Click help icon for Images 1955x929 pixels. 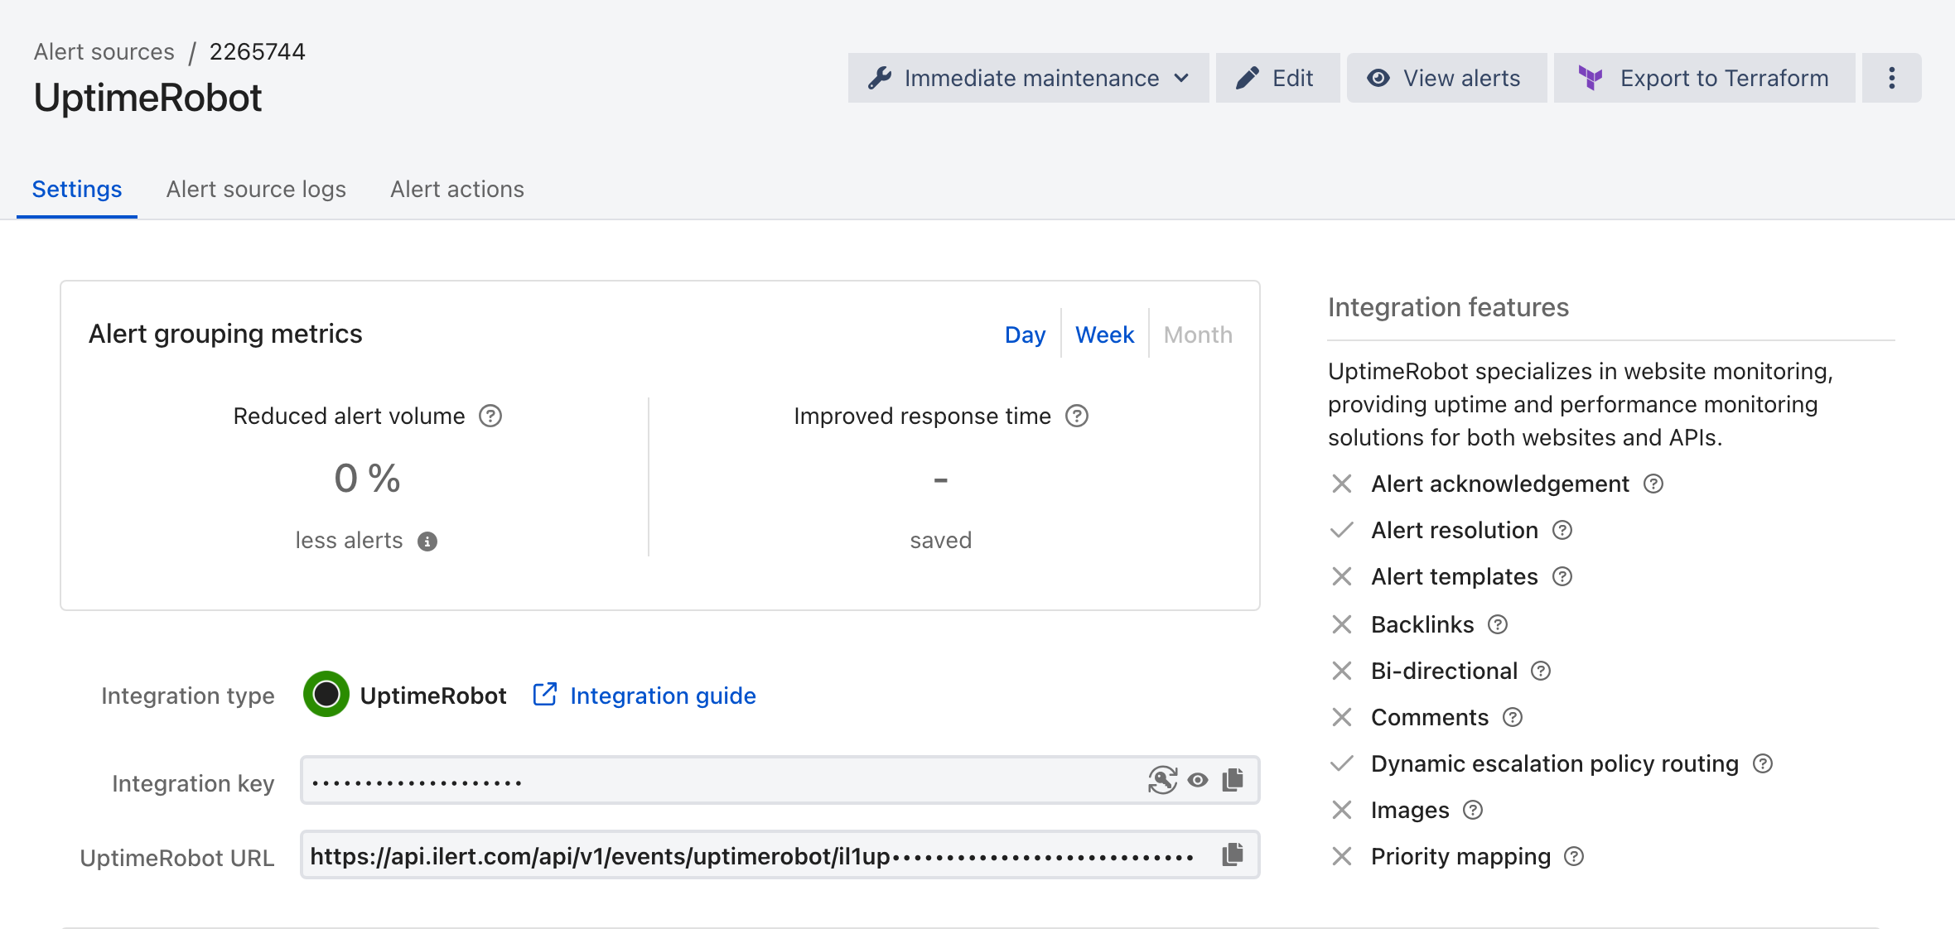[x=1473, y=810]
